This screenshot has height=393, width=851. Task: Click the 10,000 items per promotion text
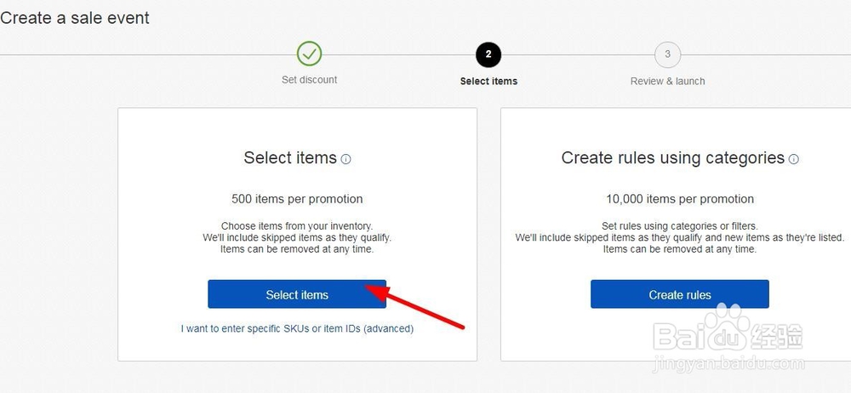680,199
